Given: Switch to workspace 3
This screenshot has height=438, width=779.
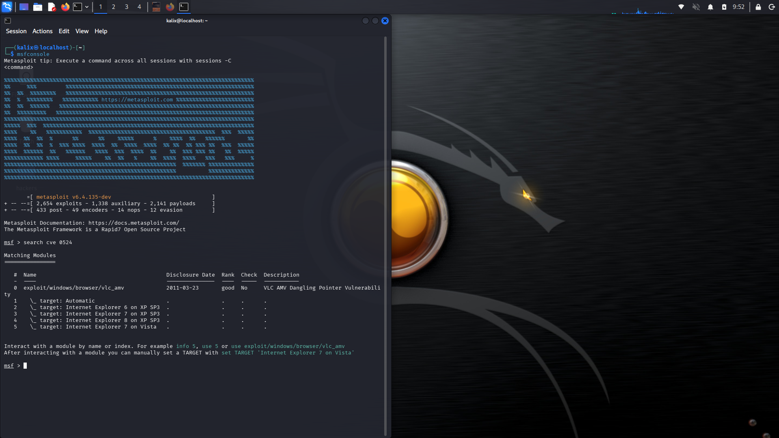Looking at the screenshot, I should pyautogui.click(x=127, y=7).
